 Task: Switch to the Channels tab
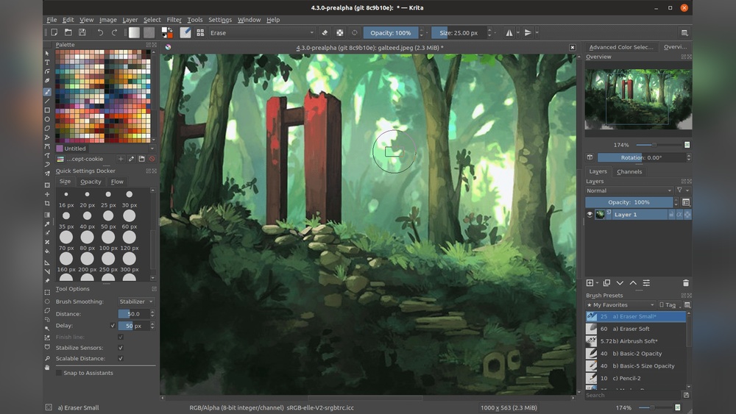tap(629, 171)
